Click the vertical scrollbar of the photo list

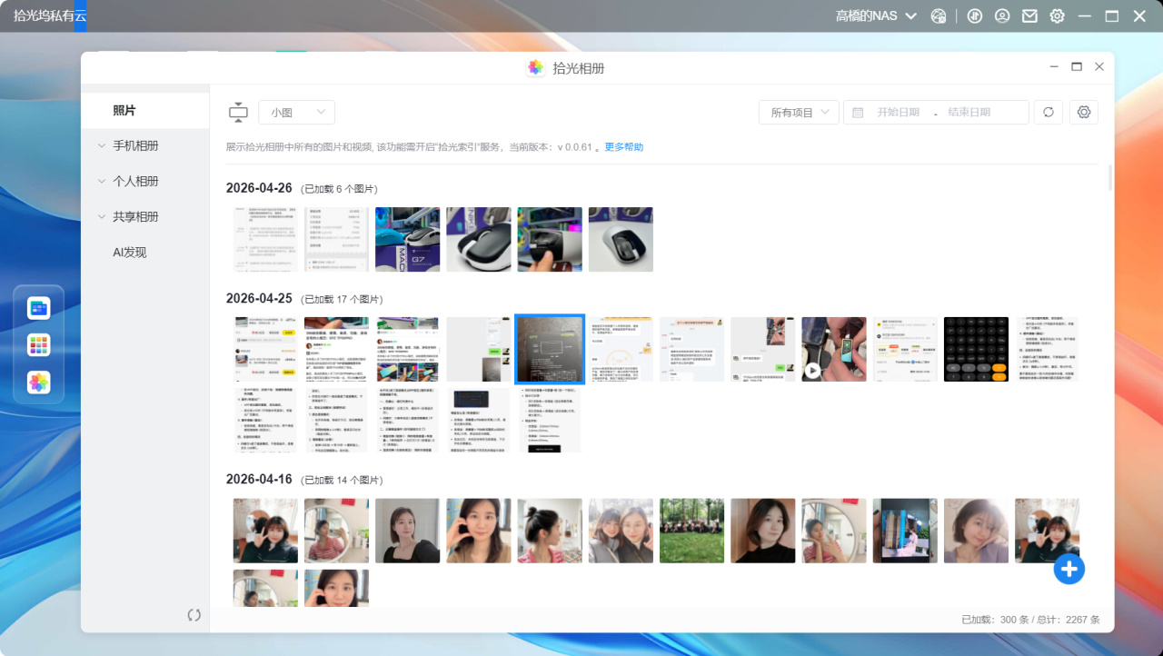point(1109,177)
